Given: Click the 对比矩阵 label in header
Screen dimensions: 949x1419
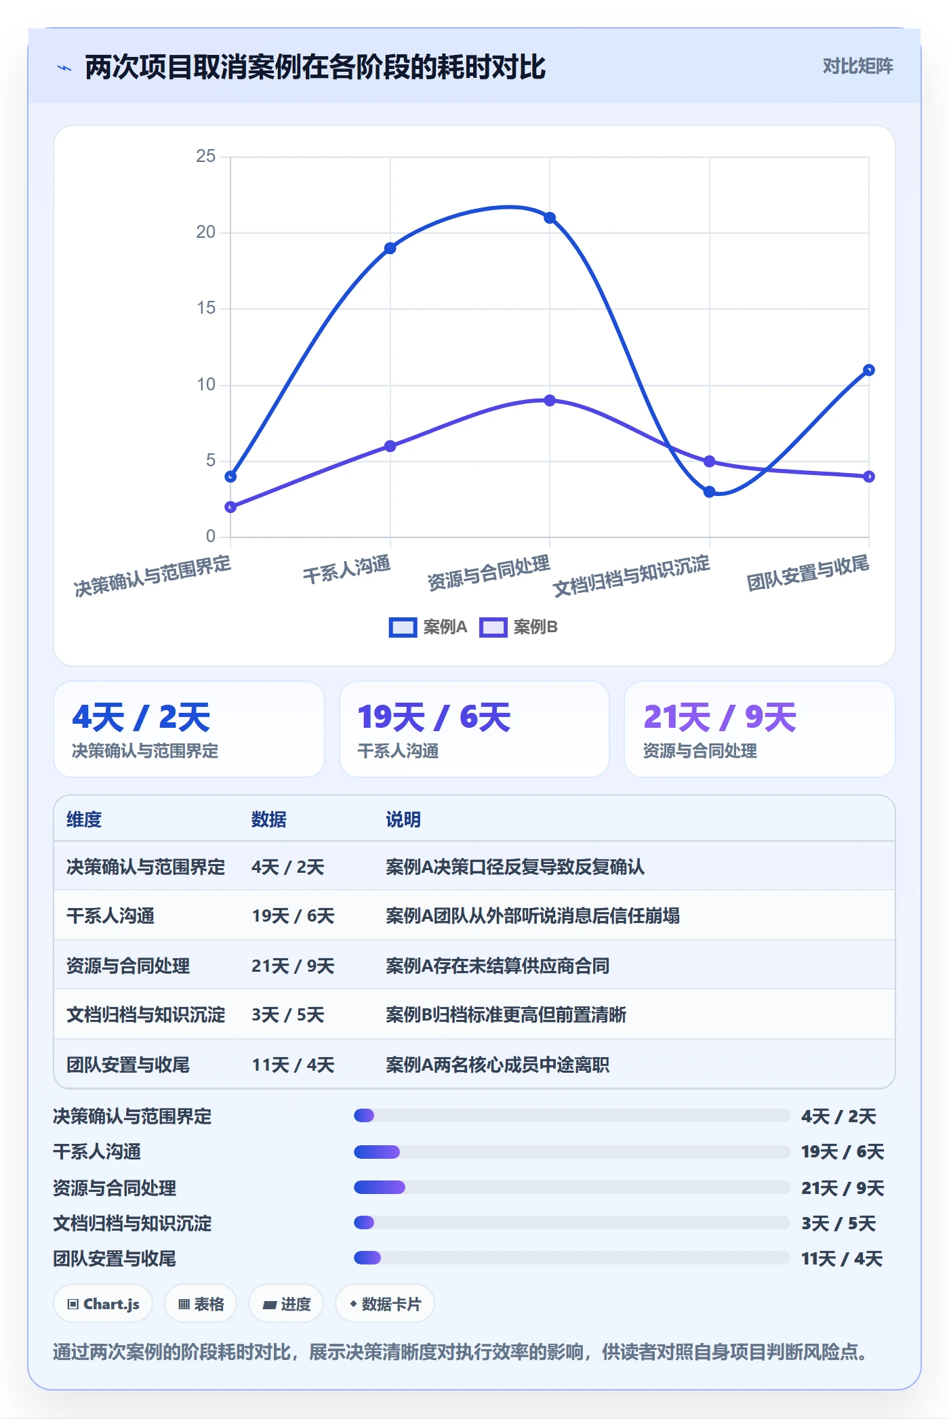Looking at the screenshot, I should pyautogui.click(x=857, y=66).
